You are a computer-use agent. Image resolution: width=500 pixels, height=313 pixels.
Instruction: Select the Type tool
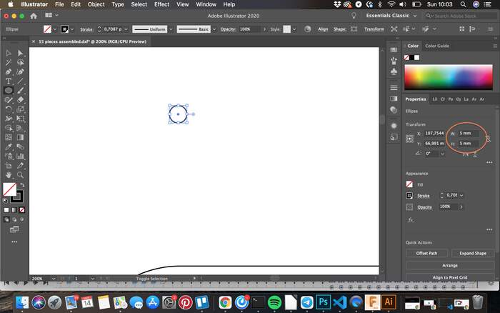point(9,81)
